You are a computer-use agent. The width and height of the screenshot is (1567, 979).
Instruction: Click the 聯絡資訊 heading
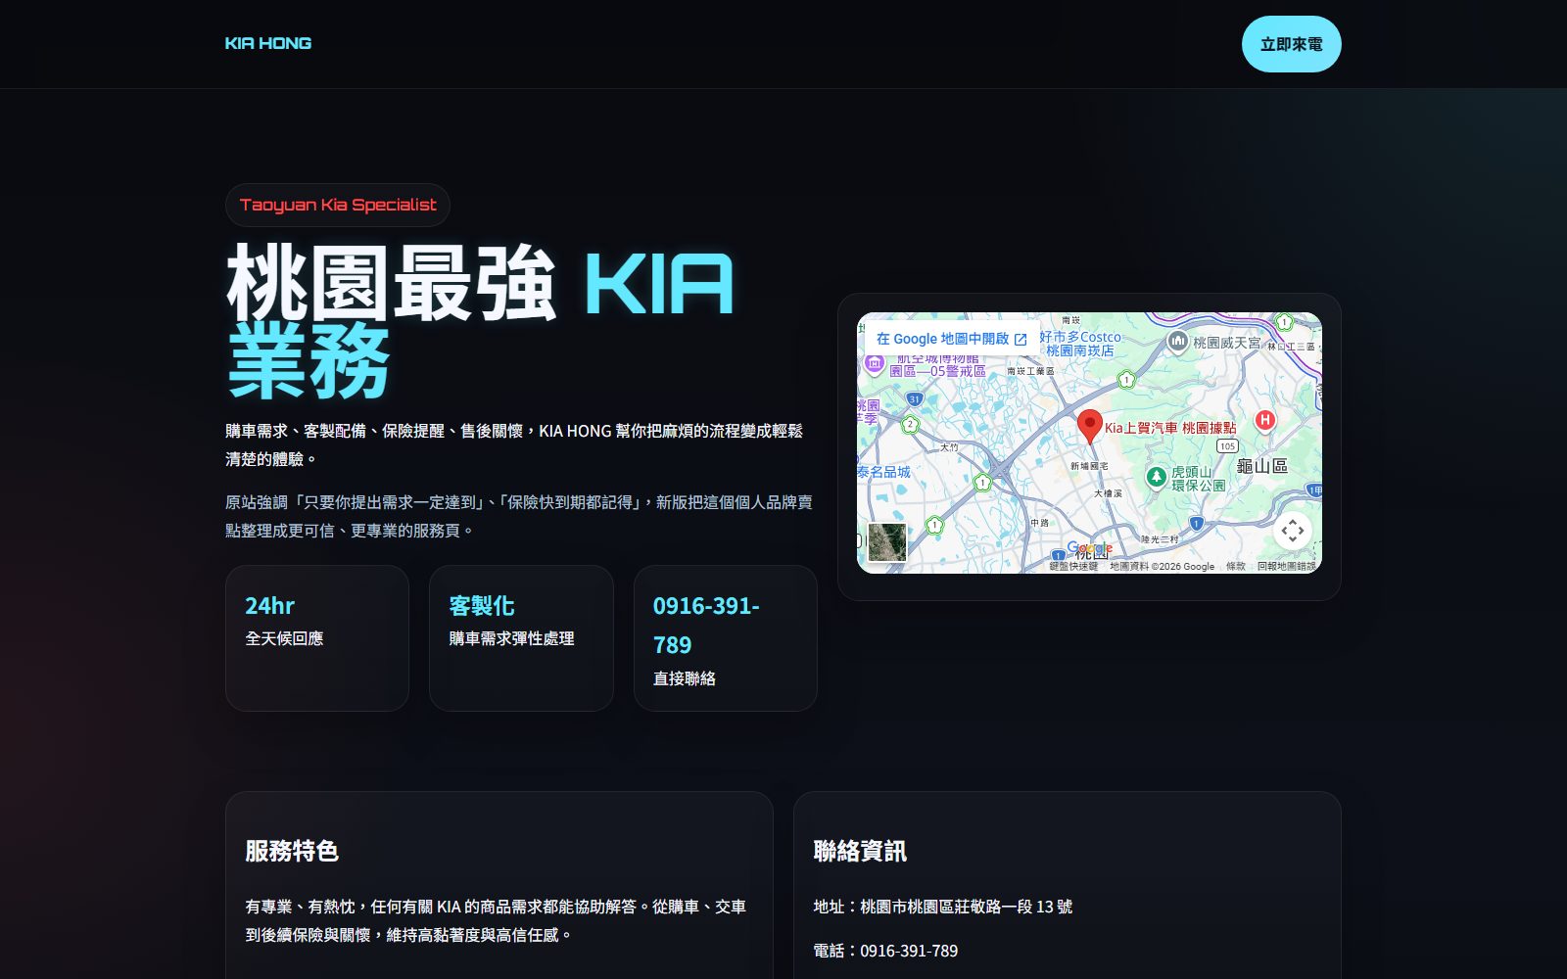[860, 851]
